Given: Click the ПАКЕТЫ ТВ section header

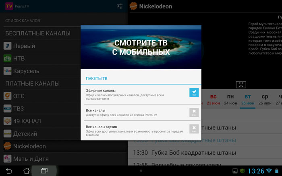Looking at the screenshot, I should point(97,79).
